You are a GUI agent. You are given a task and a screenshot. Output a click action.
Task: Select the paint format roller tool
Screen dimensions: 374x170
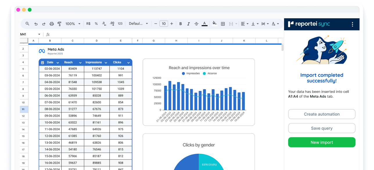[60, 24]
